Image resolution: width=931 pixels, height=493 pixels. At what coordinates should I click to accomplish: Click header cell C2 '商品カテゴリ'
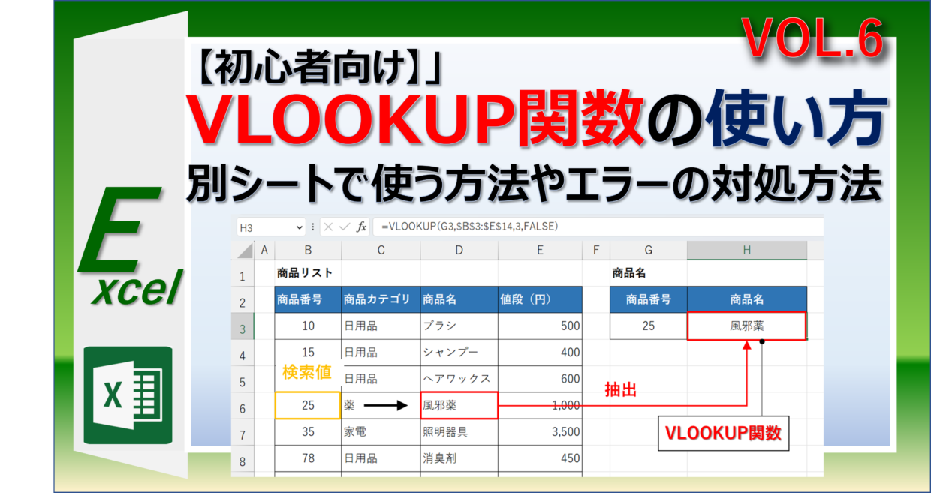point(381,299)
